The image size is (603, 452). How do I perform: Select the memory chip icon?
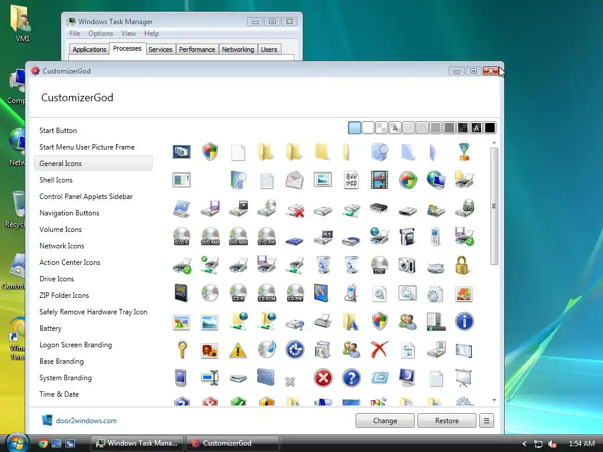379,208
